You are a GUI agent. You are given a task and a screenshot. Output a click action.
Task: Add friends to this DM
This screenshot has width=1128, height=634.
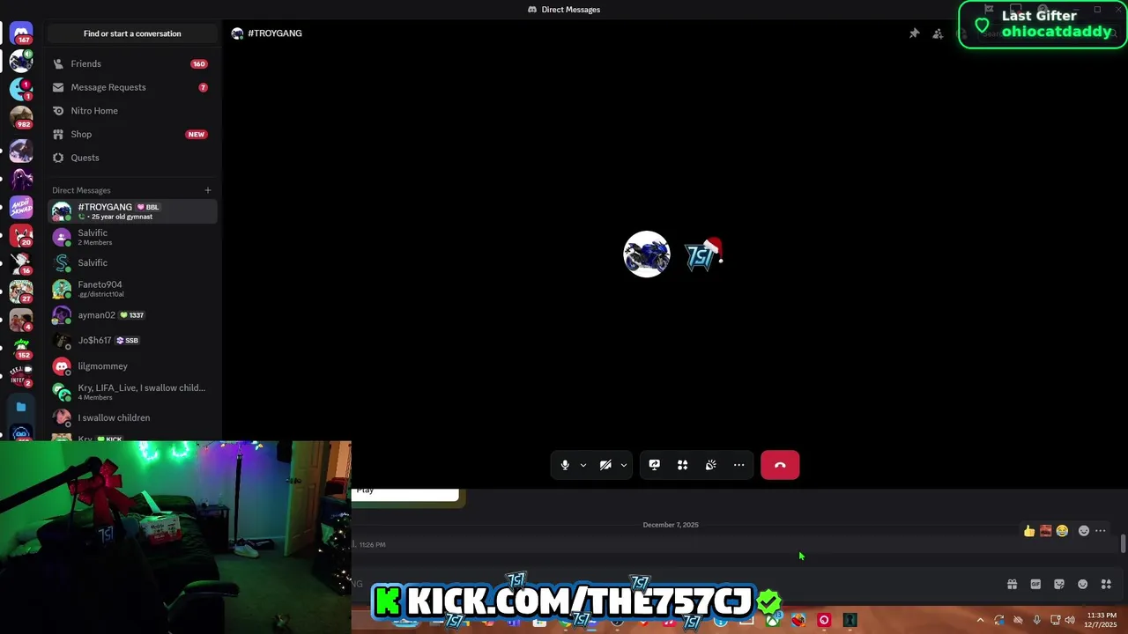click(938, 33)
